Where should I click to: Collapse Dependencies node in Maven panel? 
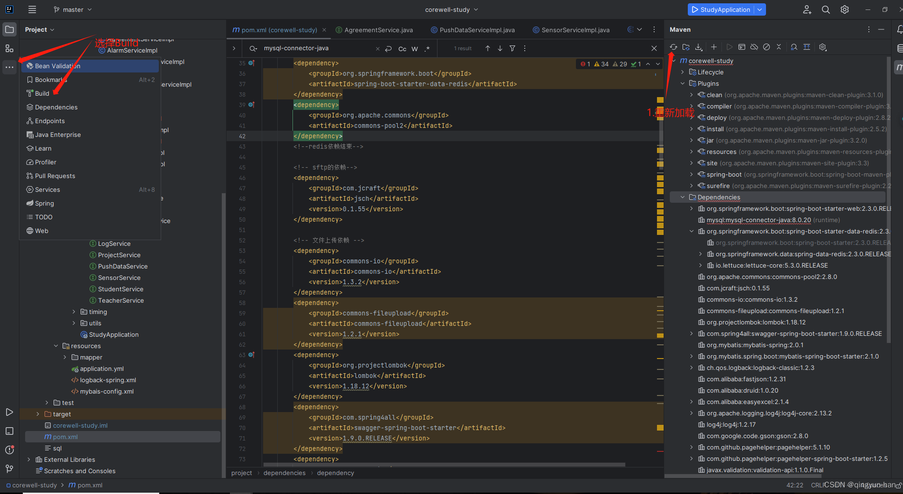(x=683, y=197)
